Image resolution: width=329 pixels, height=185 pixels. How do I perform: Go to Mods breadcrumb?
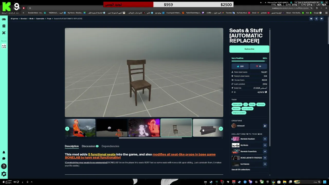(x=31, y=18)
